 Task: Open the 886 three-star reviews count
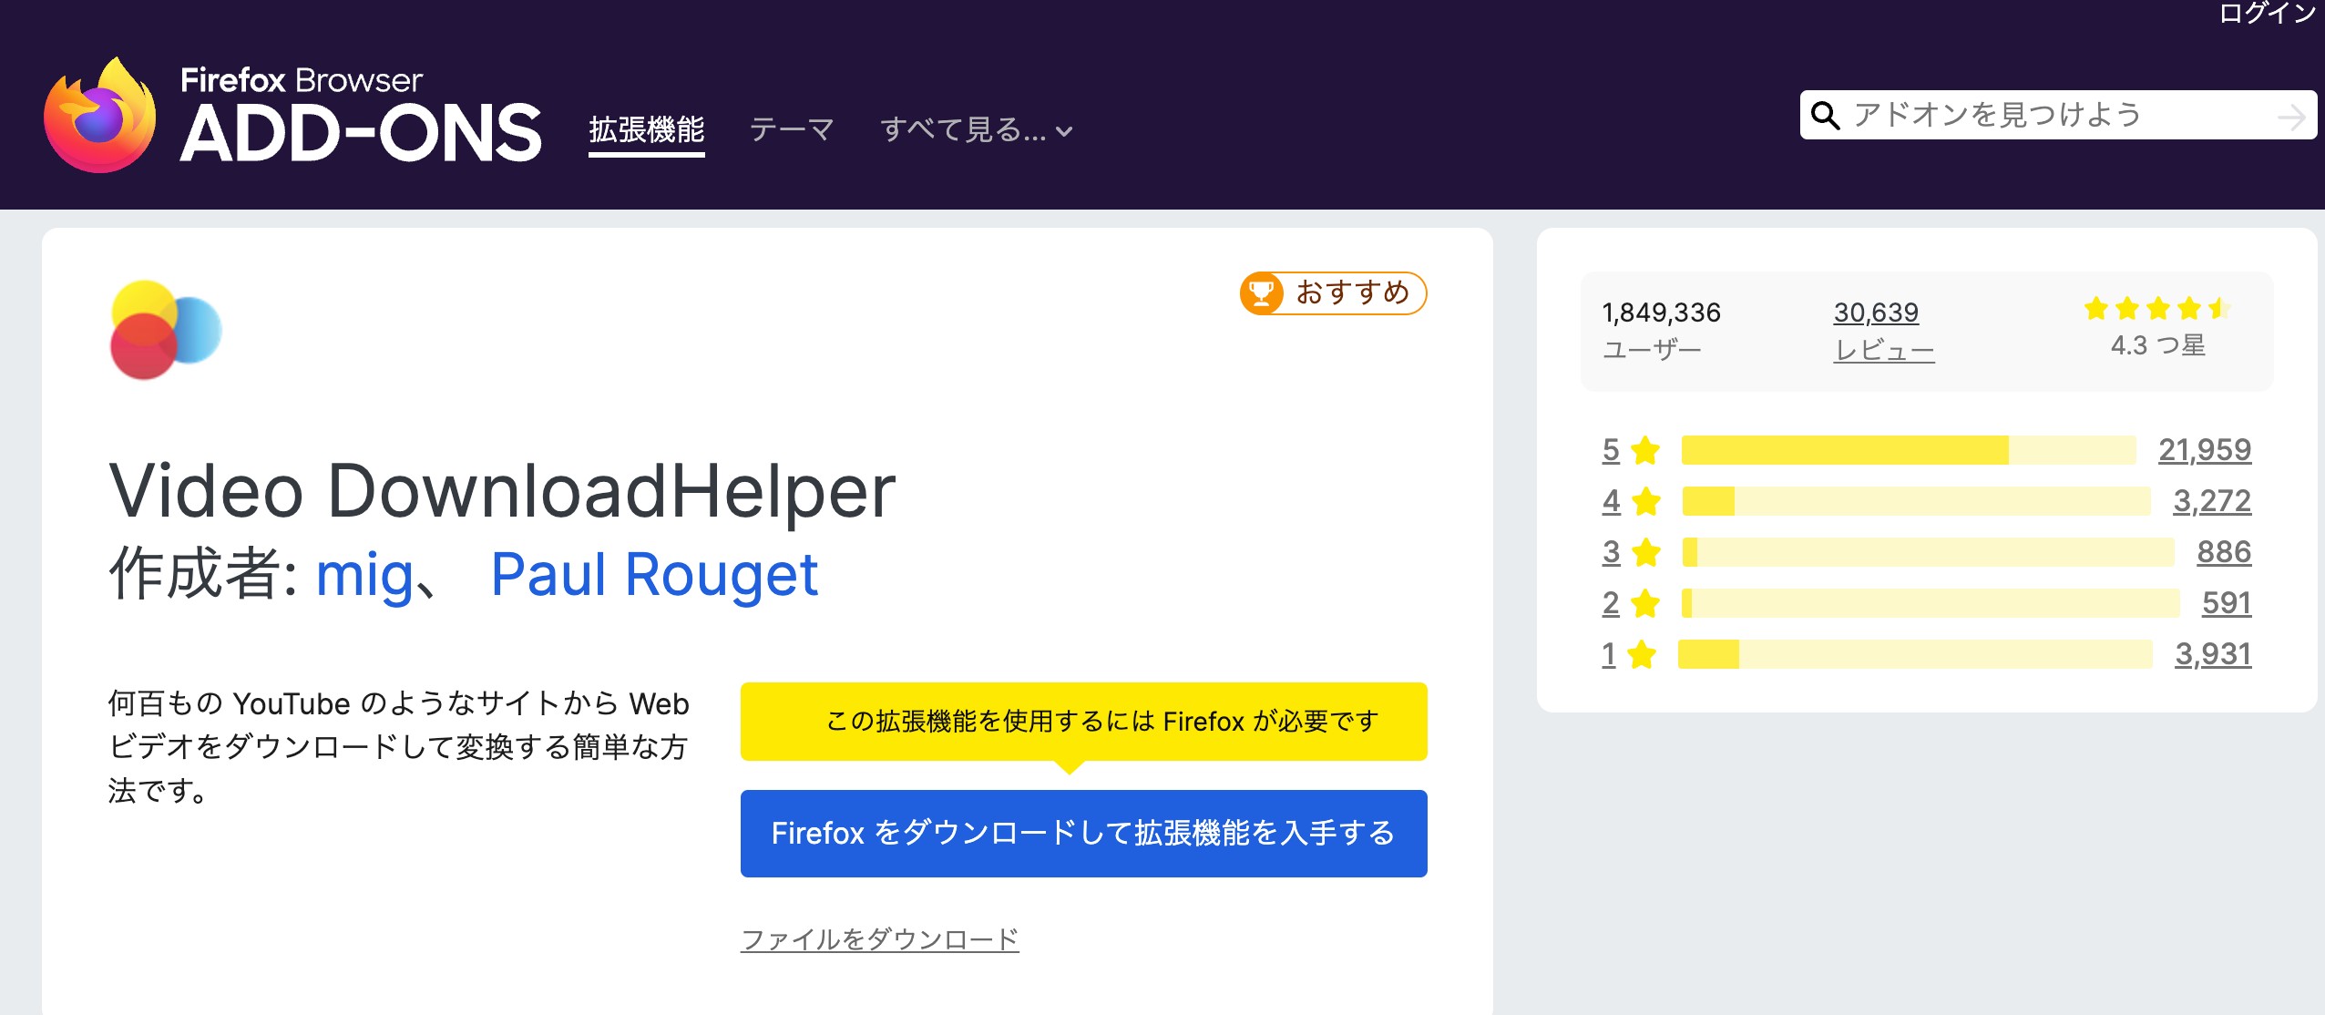[x=2224, y=552]
